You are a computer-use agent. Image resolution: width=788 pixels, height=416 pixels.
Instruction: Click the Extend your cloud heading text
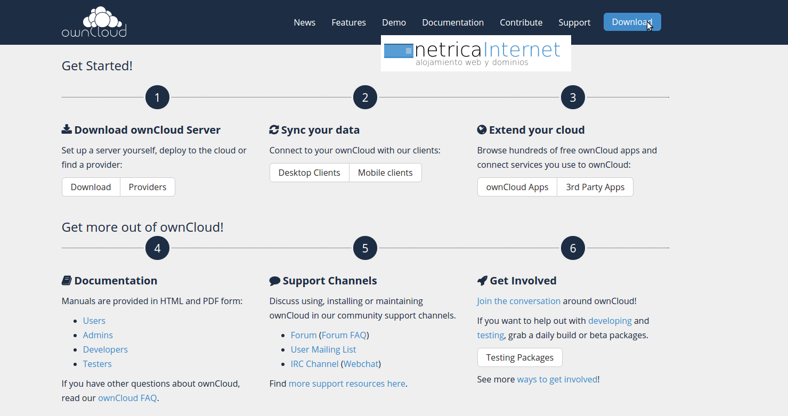(537, 130)
